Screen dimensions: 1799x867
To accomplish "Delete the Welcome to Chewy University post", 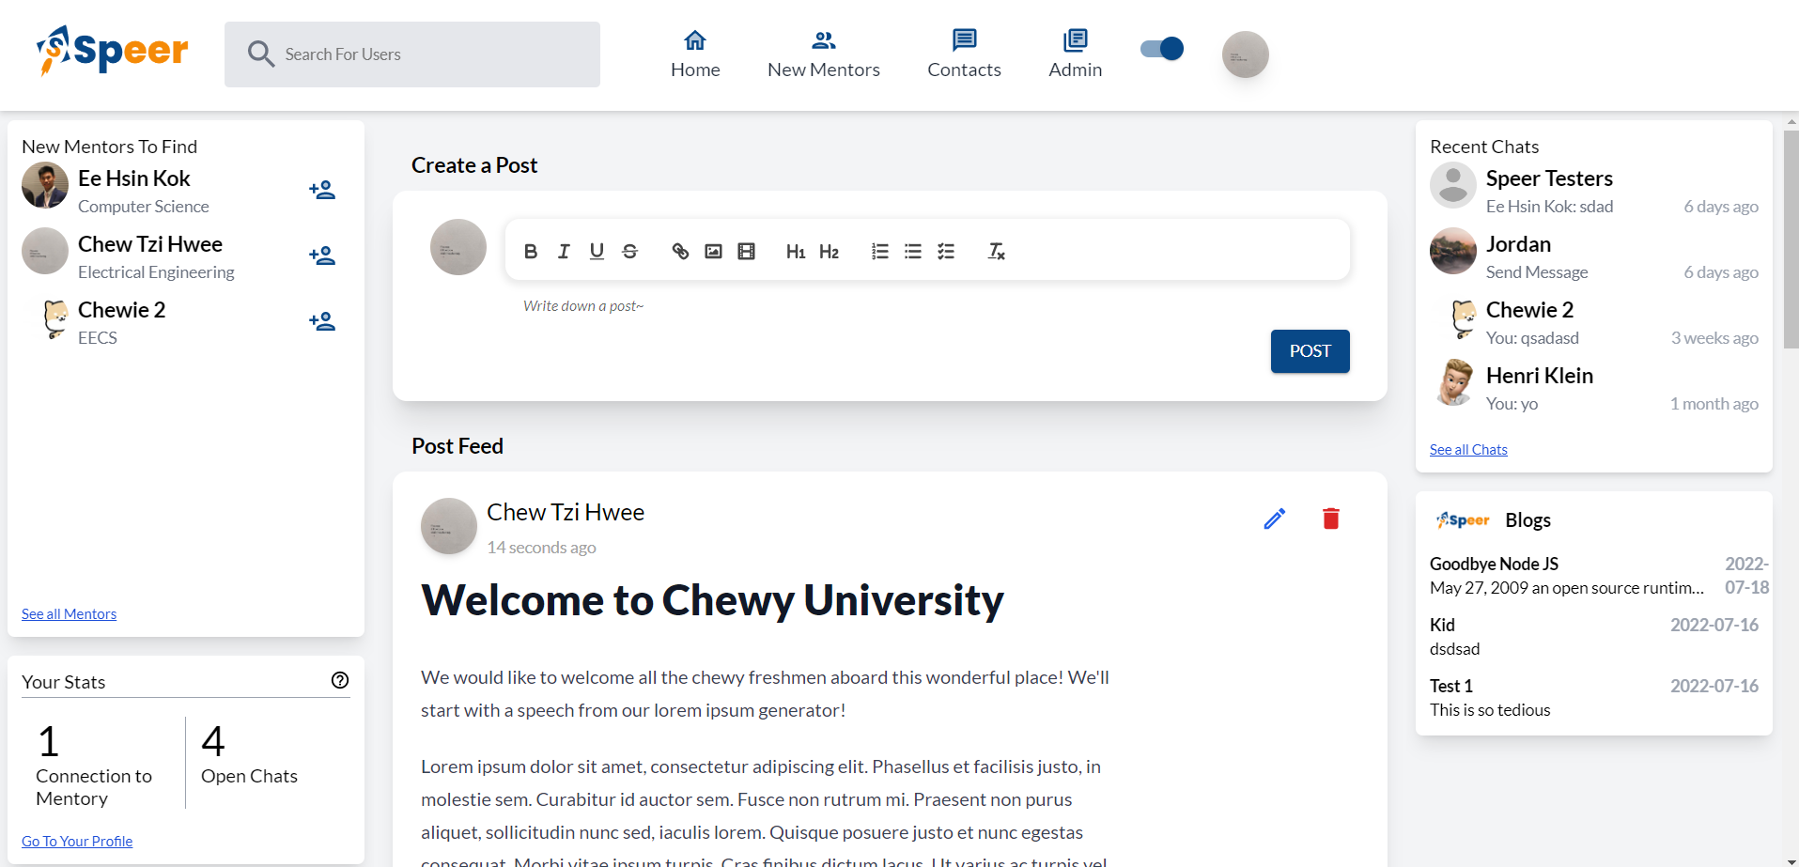I will (1331, 519).
